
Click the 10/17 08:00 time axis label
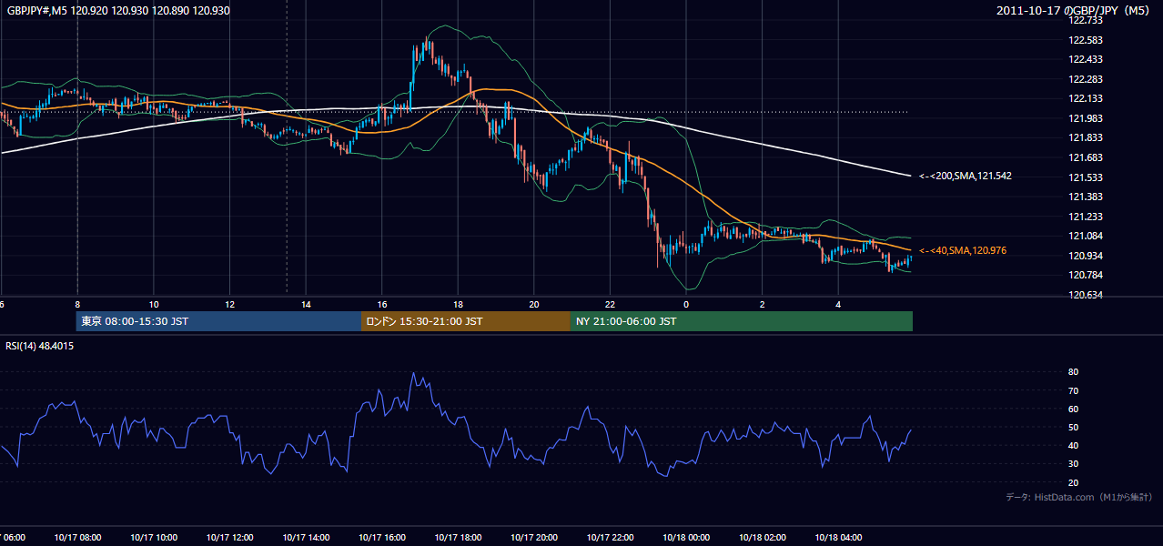pyautogui.click(x=77, y=537)
